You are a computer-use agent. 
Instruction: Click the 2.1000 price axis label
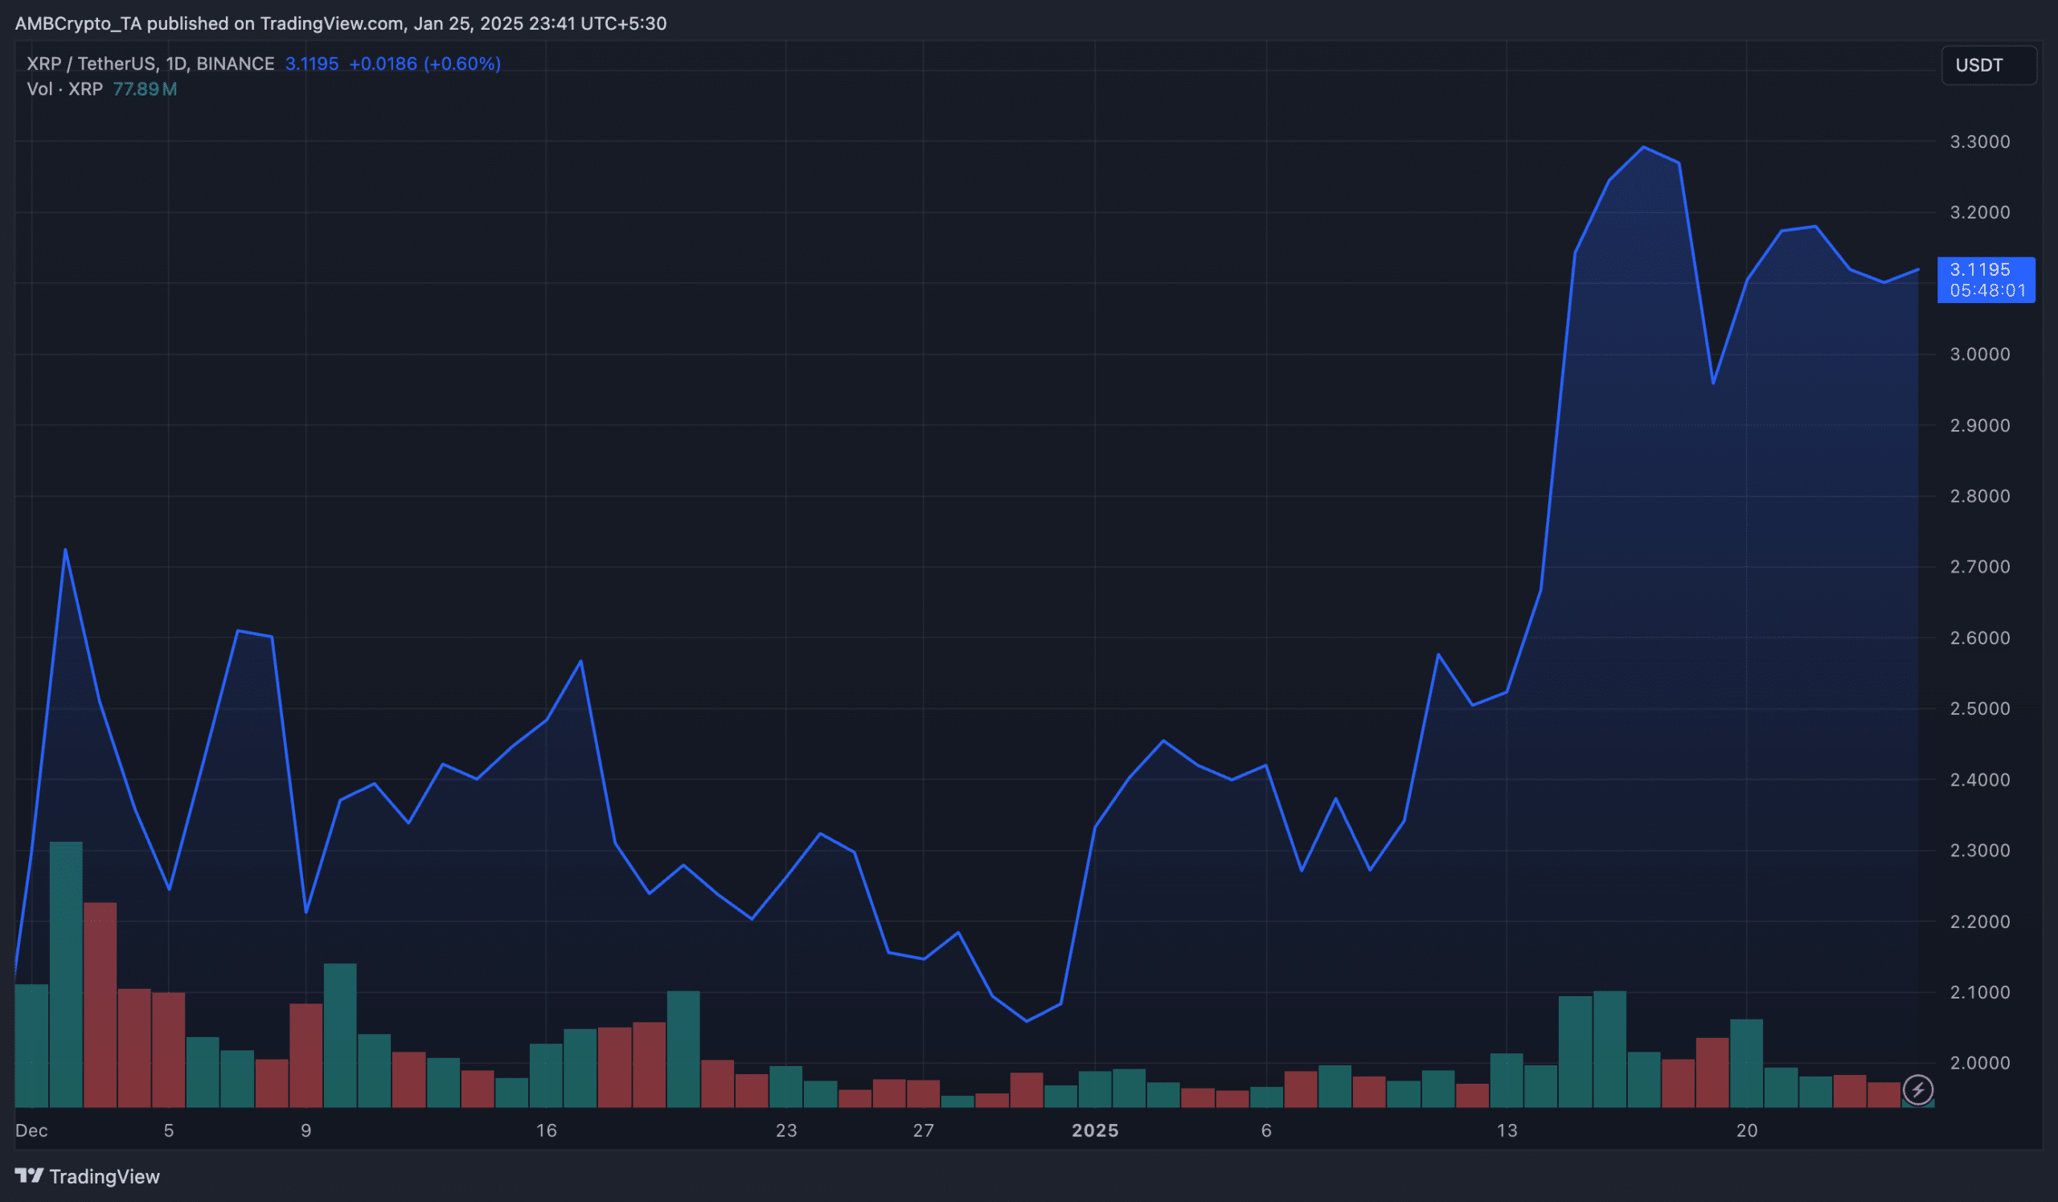pyautogui.click(x=1979, y=992)
